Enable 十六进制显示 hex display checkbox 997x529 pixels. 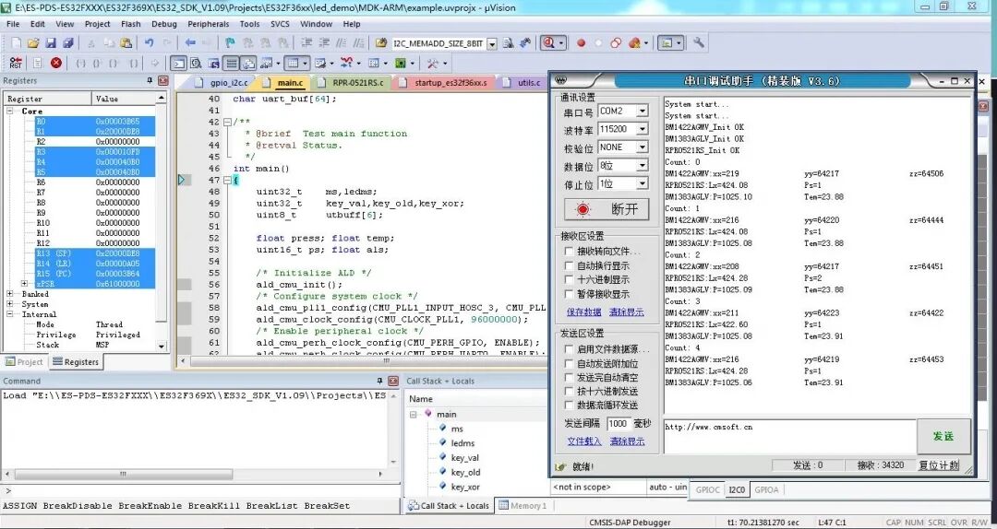570,280
